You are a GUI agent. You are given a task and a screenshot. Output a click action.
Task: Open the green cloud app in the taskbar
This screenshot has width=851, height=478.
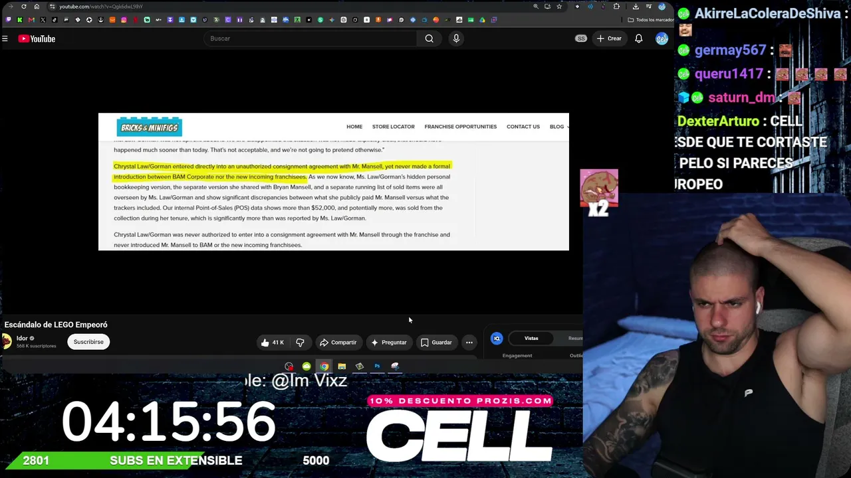click(x=306, y=366)
